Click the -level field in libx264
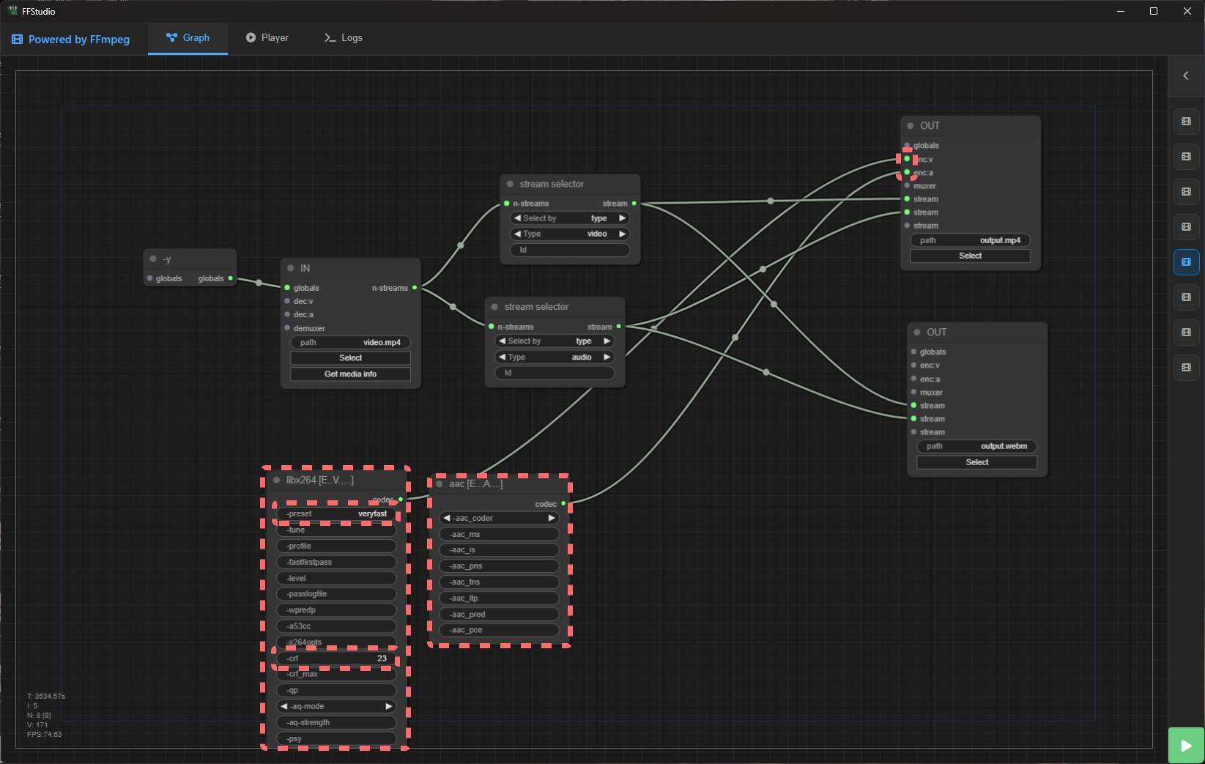Image resolution: width=1205 pixels, height=764 pixels. point(336,578)
